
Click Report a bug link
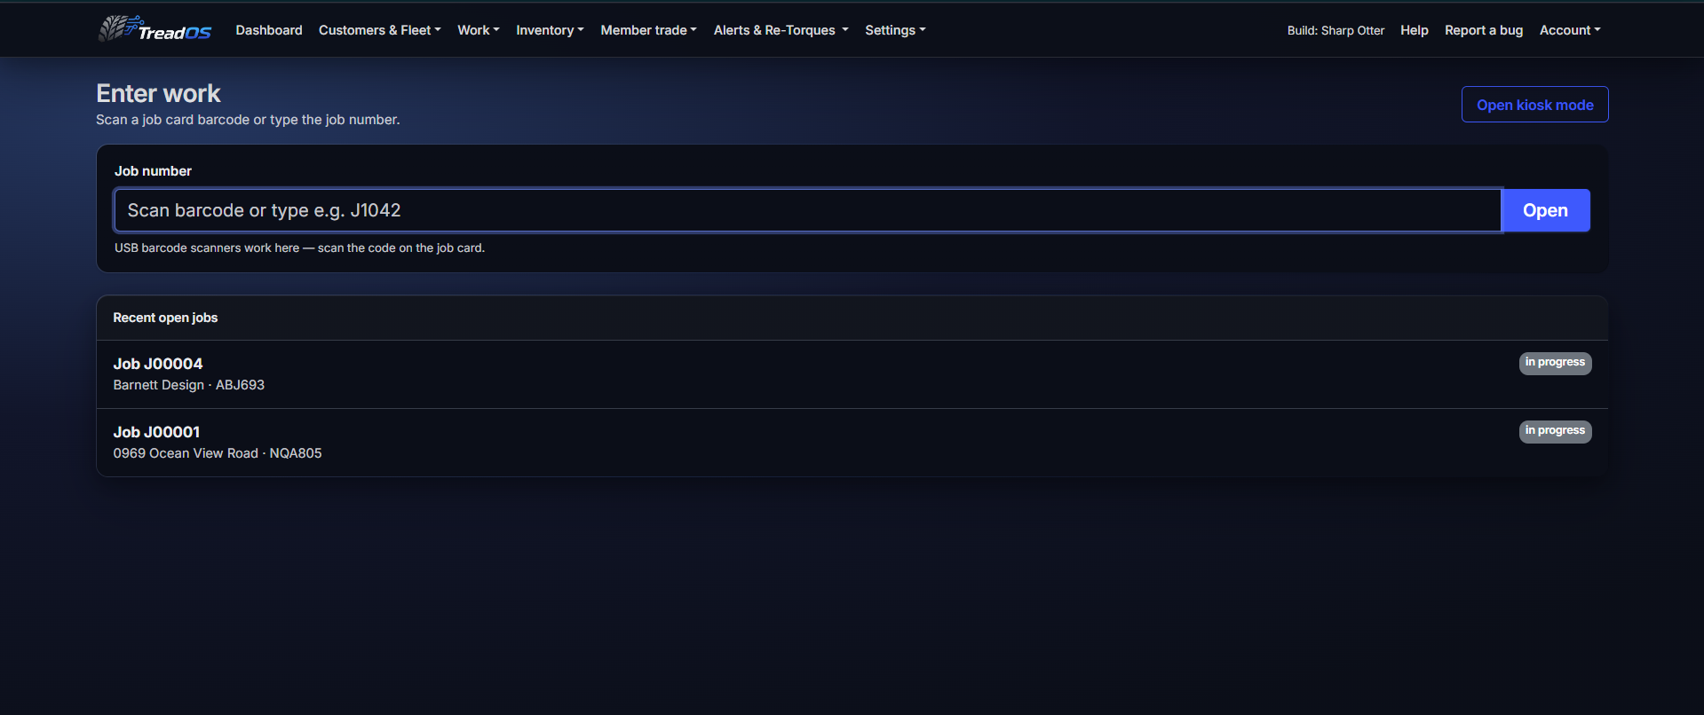[1484, 30]
